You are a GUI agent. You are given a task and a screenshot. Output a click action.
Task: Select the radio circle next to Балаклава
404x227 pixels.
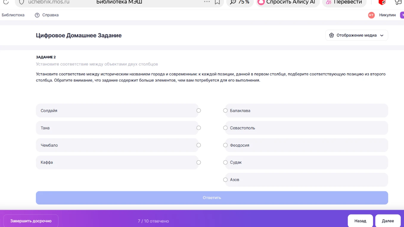(225, 110)
